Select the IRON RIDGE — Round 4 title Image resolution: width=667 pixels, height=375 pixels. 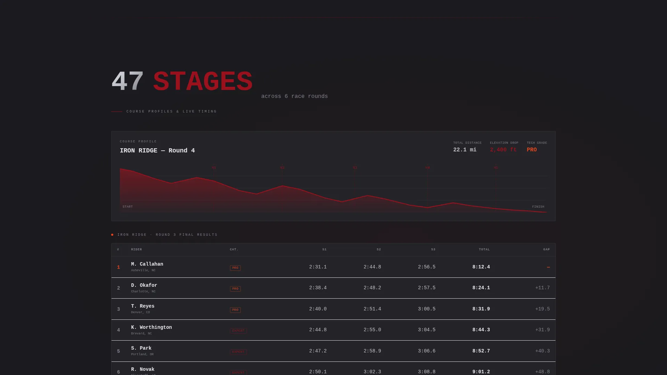pos(157,150)
